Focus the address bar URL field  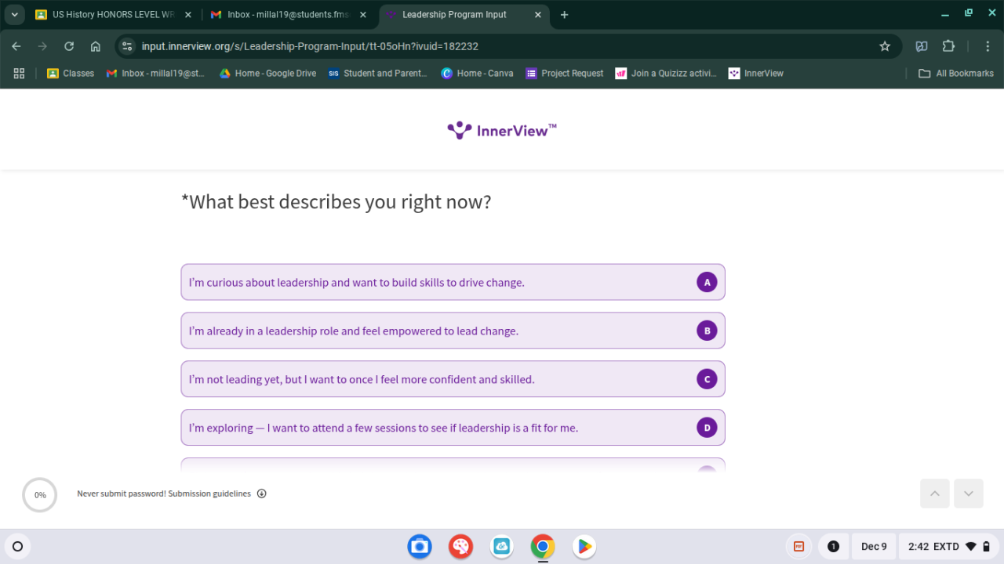coord(502,46)
